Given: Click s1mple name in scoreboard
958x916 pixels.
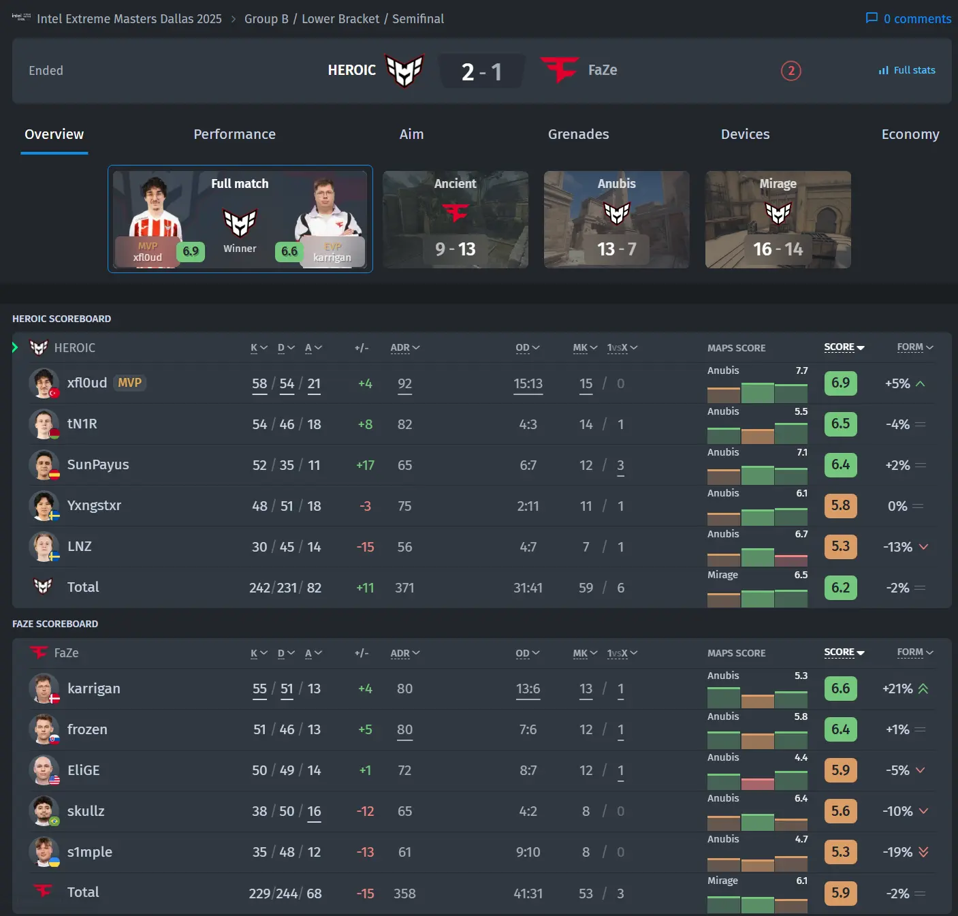Looking at the screenshot, I should coord(90,851).
